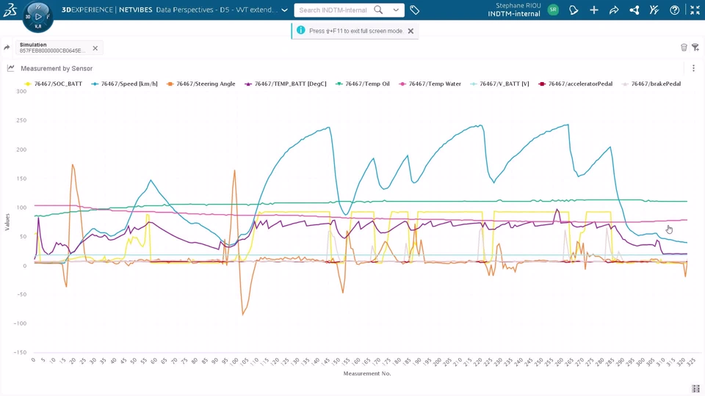Viewport: 705px width, 396px height.
Task: Click the tag icon beside search
Action: pyautogui.click(x=414, y=10)
